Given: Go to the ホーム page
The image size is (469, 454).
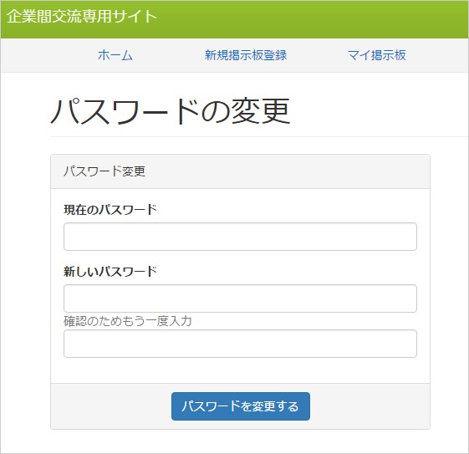Looking at the screenshot, I should (115, 55).
